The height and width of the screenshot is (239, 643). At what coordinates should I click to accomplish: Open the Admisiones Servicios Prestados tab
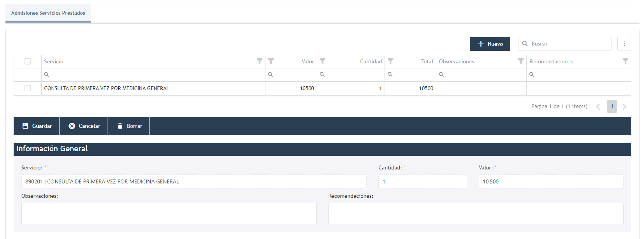tap(48, 13)
